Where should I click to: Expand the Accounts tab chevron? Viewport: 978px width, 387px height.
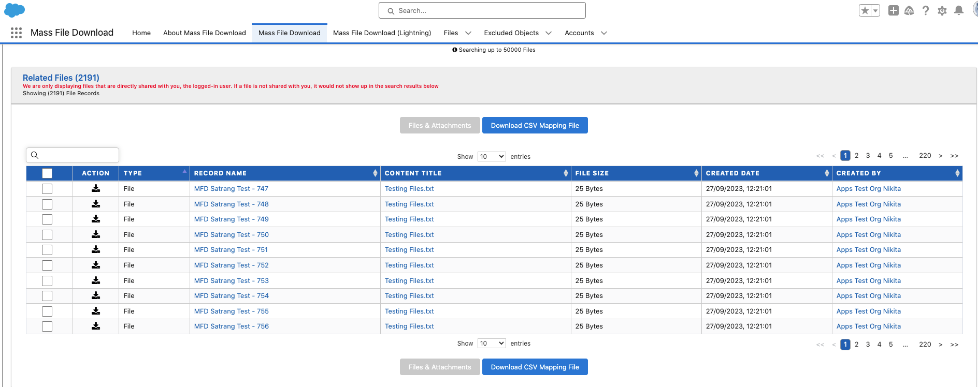click(604, 33)
